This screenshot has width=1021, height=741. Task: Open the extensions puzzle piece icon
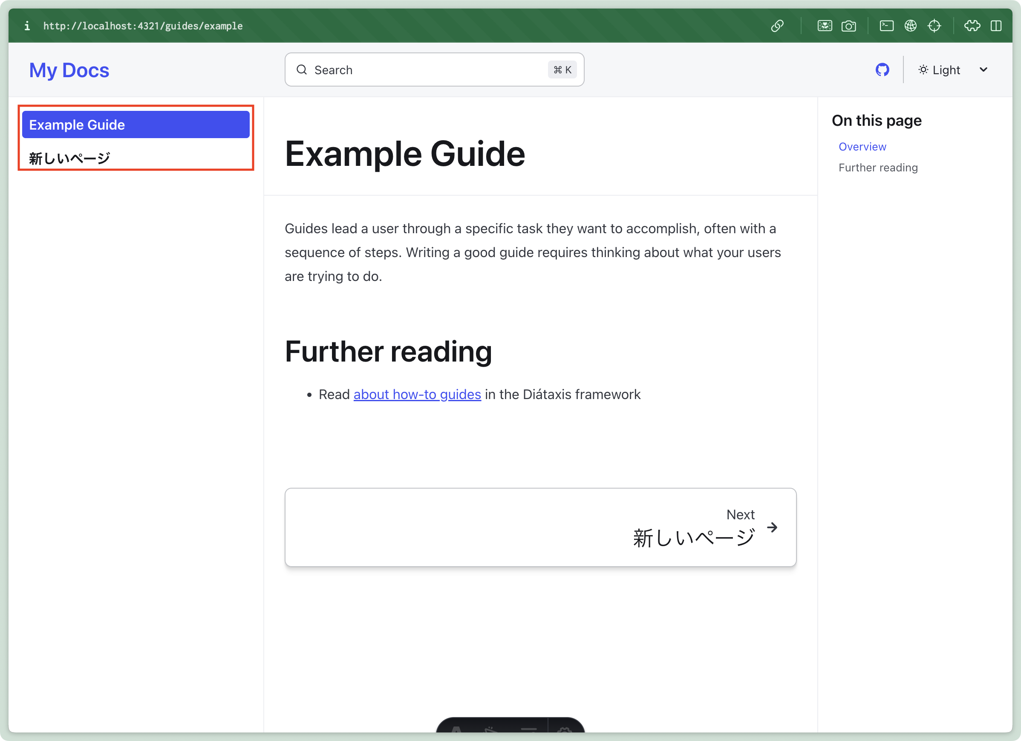click(972, 26)
